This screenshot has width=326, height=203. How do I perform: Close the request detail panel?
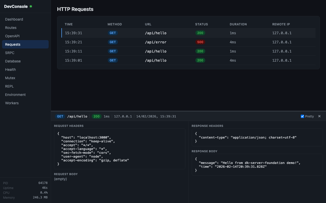[x=319, y=116]
